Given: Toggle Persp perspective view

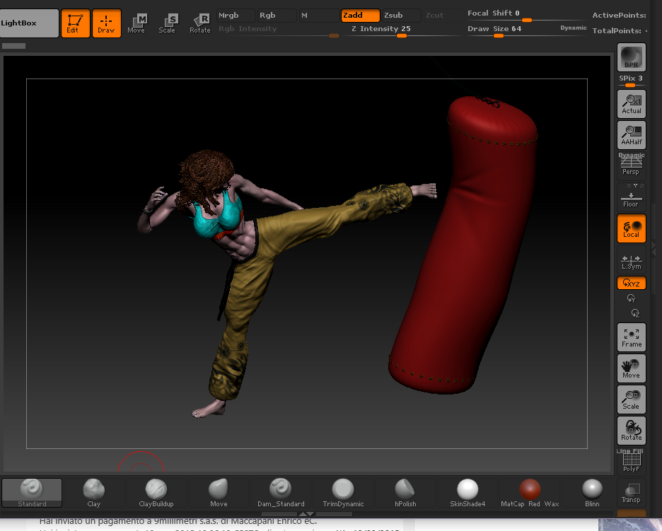Looking at the screenshot, I should (631, 165).
